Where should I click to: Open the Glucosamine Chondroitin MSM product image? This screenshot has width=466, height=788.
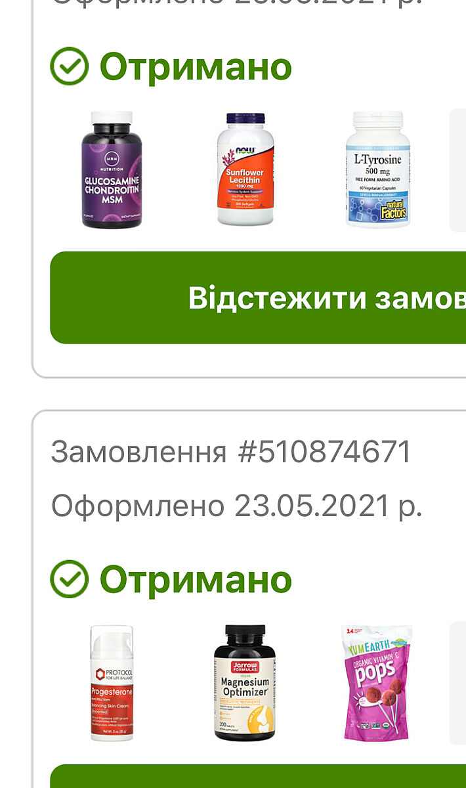tap(112, 170)
